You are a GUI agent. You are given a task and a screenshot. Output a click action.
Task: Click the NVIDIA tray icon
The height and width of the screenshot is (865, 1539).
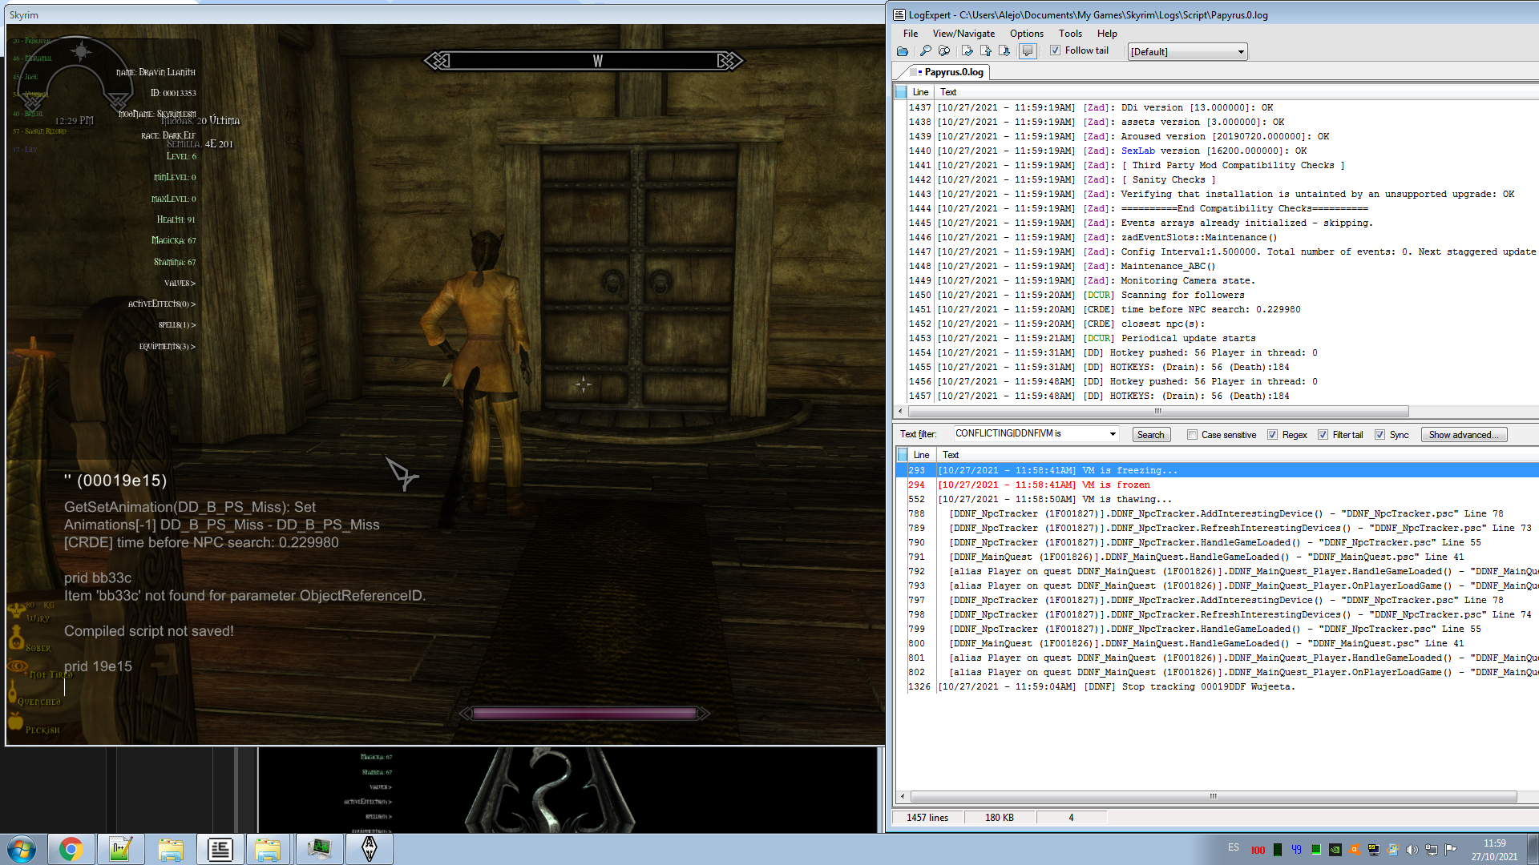pos(1335,850)
